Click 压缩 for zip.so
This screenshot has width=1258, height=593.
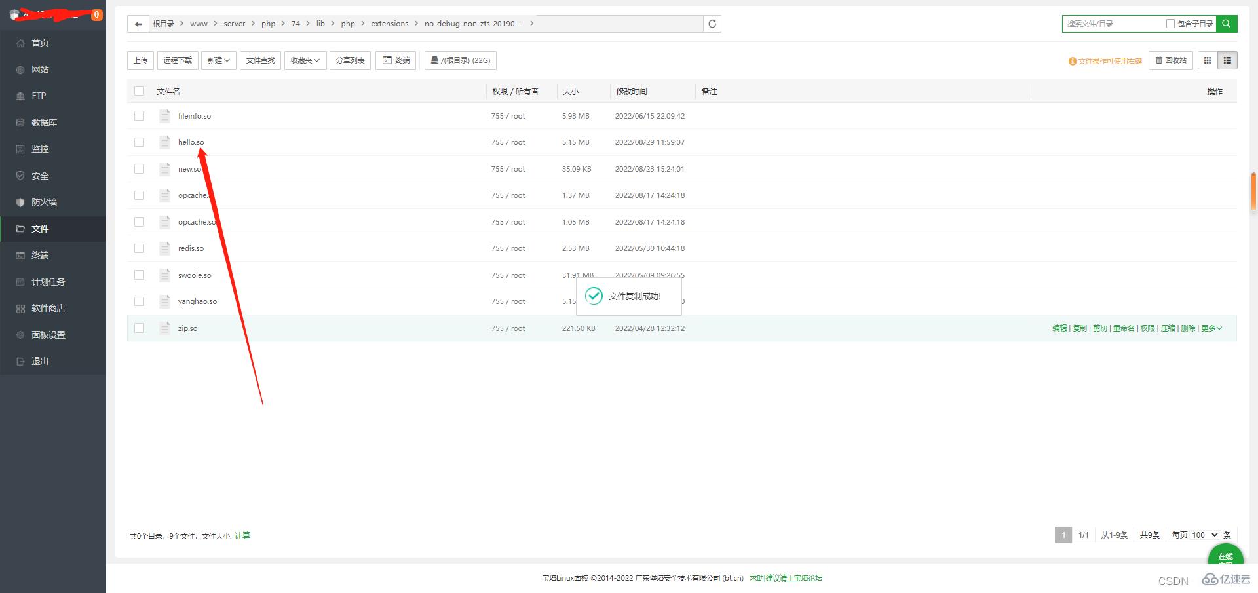pyautogui.click(x=1168, y=328)
